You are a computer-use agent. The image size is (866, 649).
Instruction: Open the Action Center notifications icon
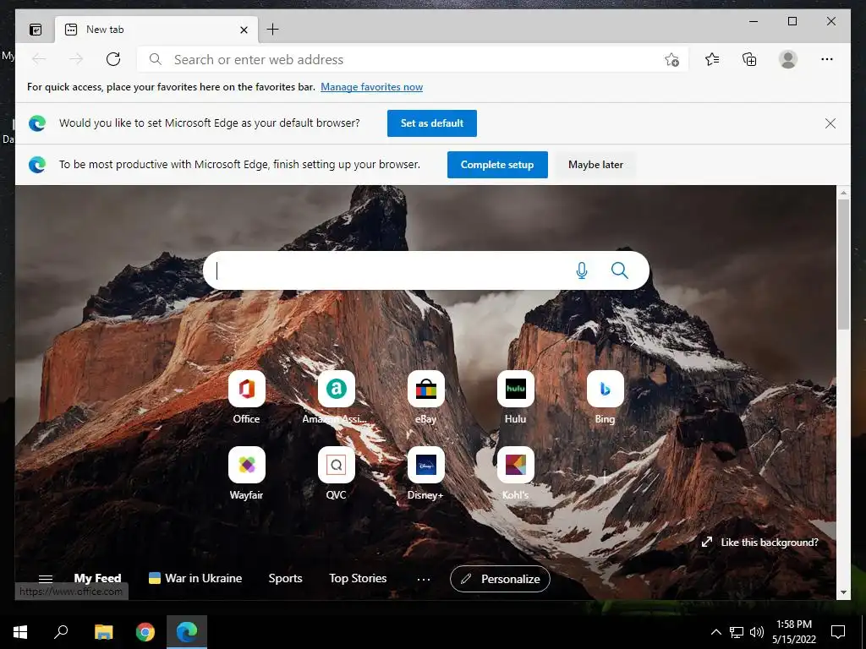[x=838, y=632]
